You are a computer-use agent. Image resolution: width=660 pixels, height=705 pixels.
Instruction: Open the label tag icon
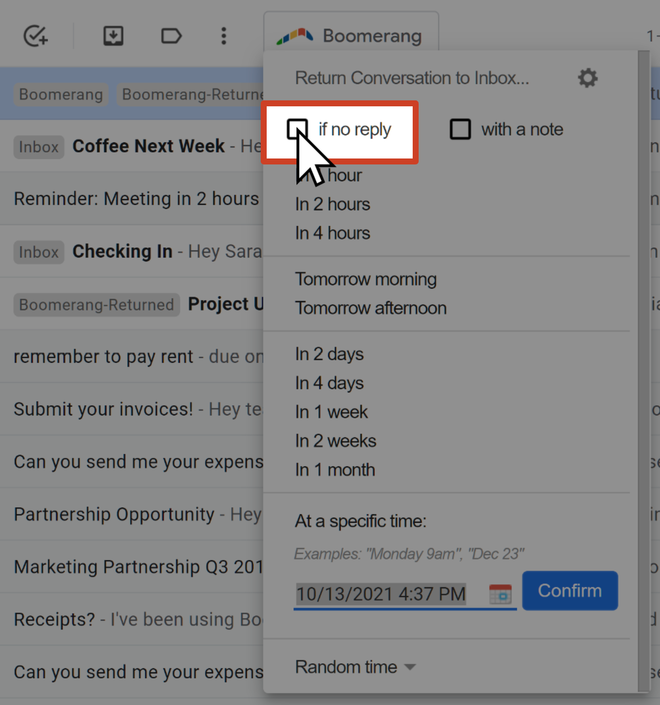[x=171, y=36]
